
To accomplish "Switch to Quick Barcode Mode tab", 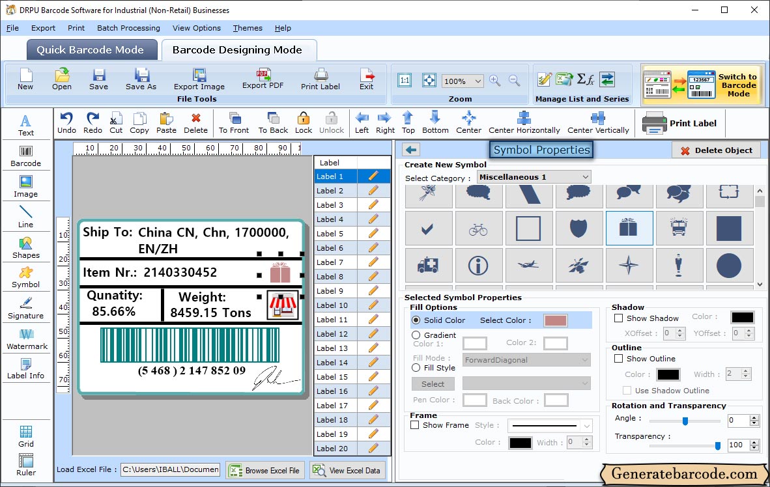I will click(x=92, y=49).
